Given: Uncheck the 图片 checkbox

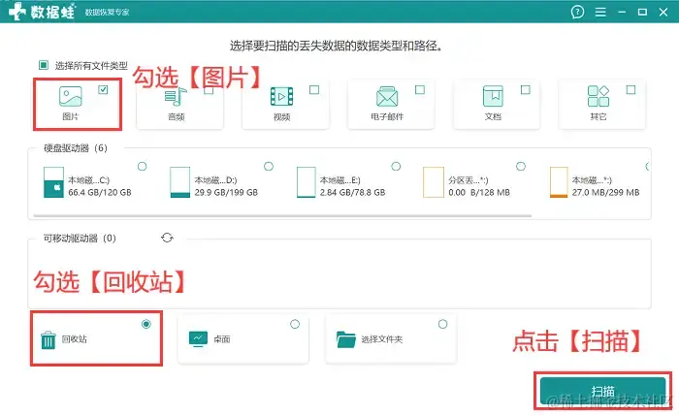Looking at the screenshot, I should click(x=103, y=89).
